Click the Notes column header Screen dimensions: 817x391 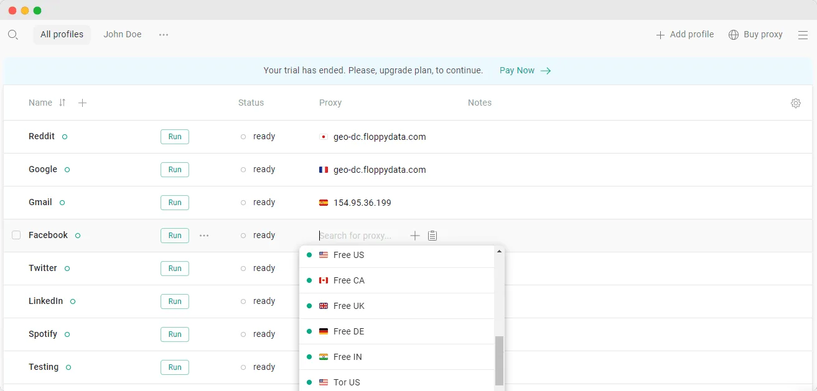click(x=480, y=103)
